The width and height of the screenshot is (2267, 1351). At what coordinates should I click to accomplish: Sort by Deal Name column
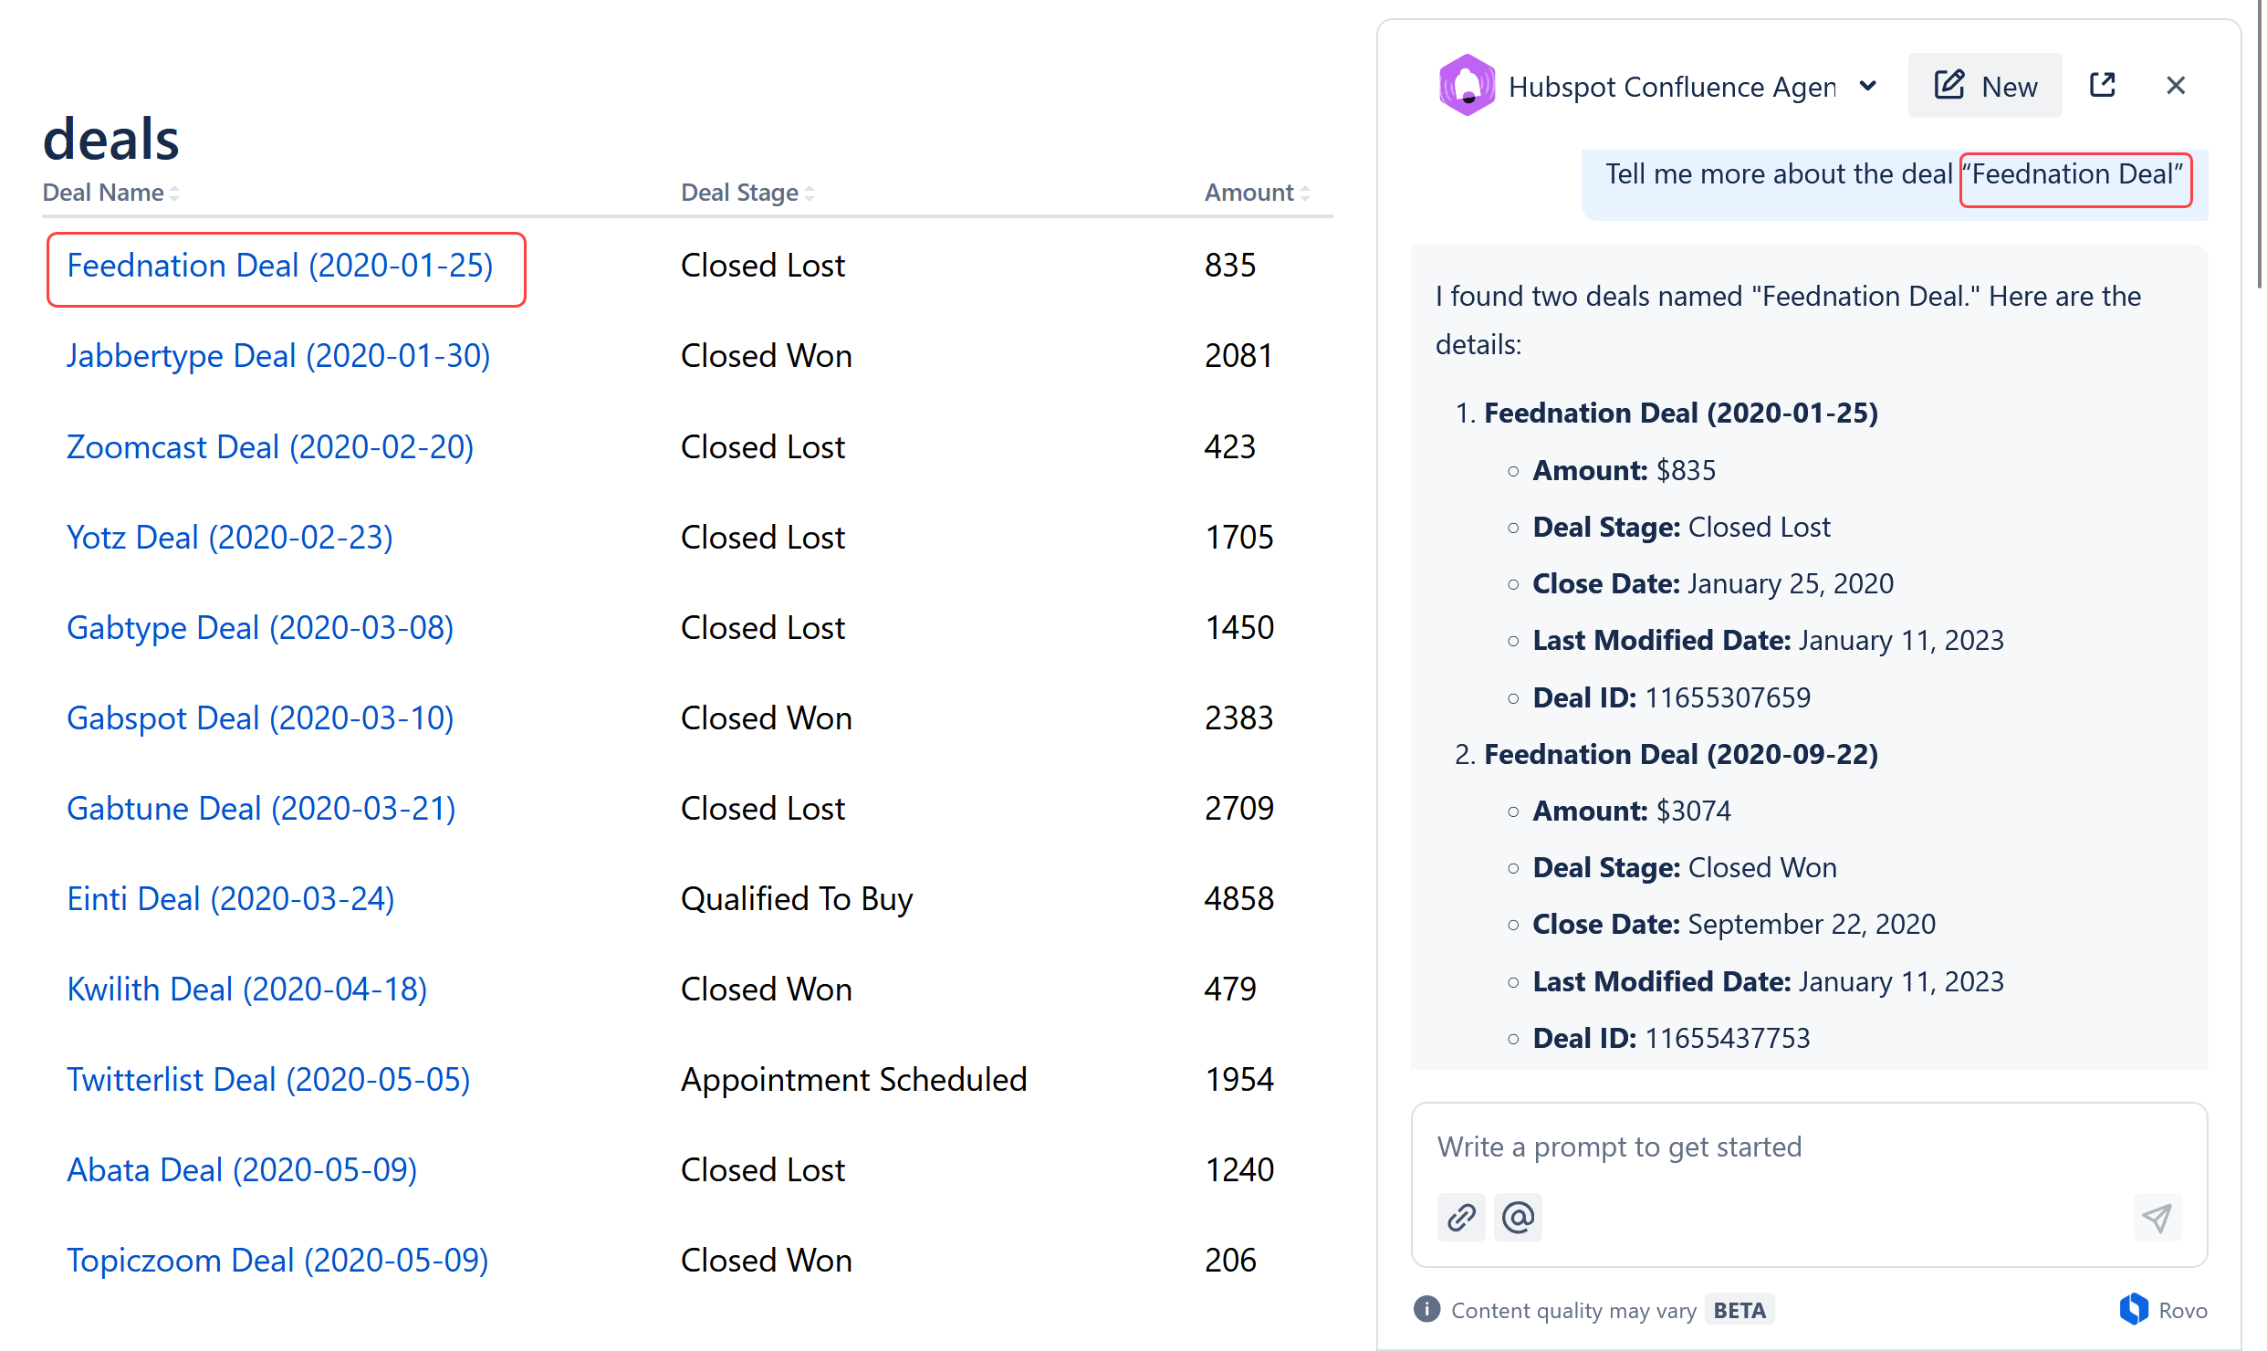click(x=111, y=193)
